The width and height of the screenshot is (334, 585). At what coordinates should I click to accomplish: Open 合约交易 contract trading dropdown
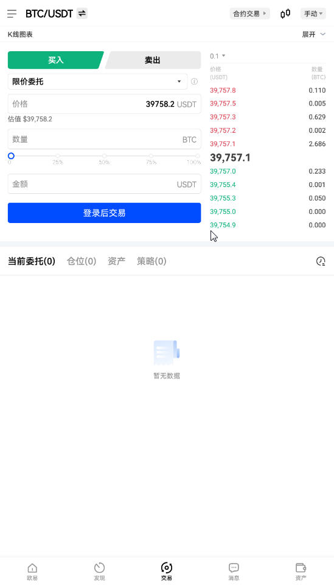249,14
